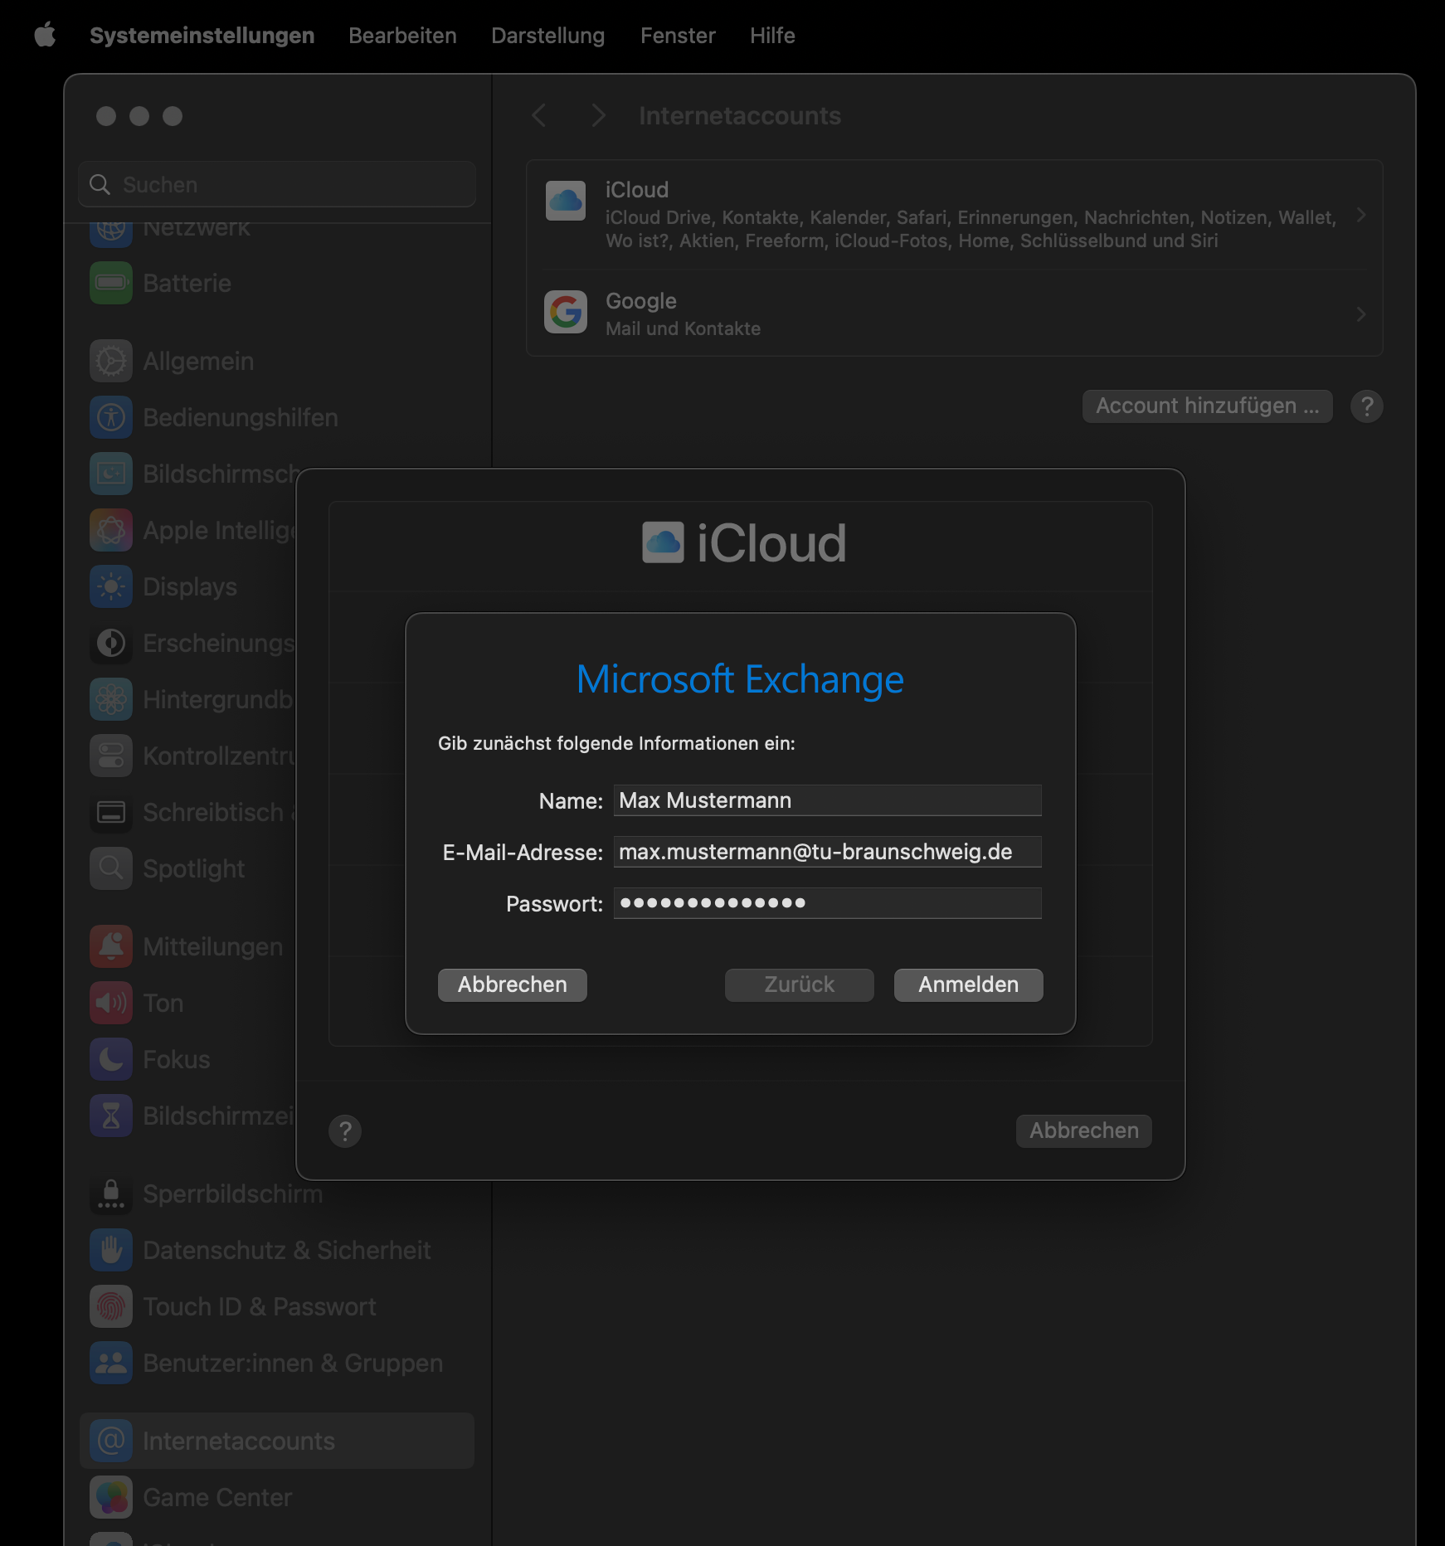1445x1546 pixels.
Task: Select the Benutzer:innen & Gruppen icon
Action: click(111, 1363)
